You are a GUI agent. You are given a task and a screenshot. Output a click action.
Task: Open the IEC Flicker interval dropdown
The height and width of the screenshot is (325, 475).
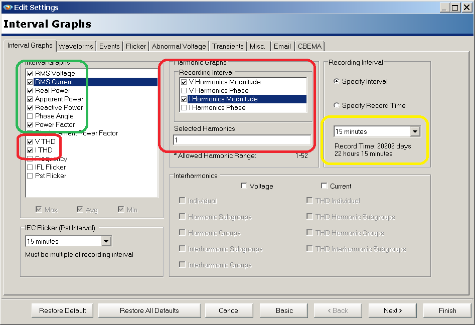(107, 241)
